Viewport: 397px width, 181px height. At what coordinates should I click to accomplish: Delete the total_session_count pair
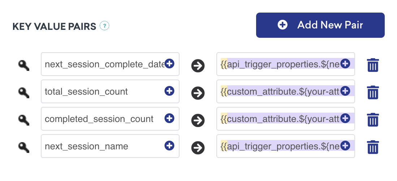[373, 92]
